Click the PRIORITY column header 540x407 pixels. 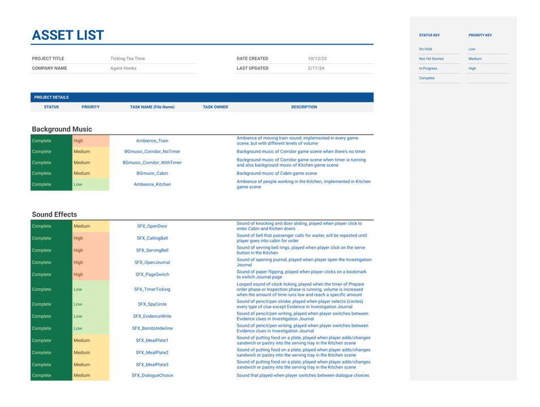click(90, 107)
